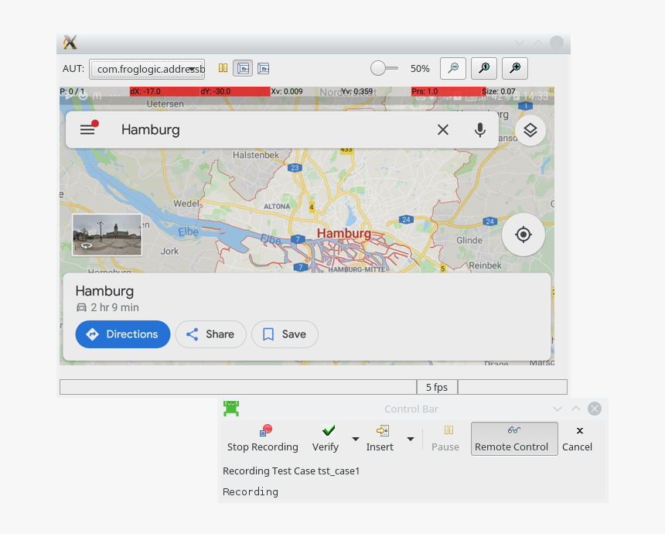Click the Control Bar roll-down chevron
This screenshot has height=534, width=665.
[558, 409]
